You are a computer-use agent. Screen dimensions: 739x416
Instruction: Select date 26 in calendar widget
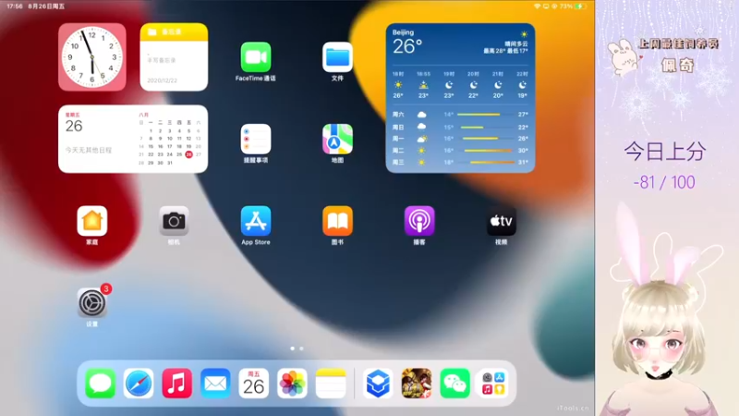click(x=188, y=154)
